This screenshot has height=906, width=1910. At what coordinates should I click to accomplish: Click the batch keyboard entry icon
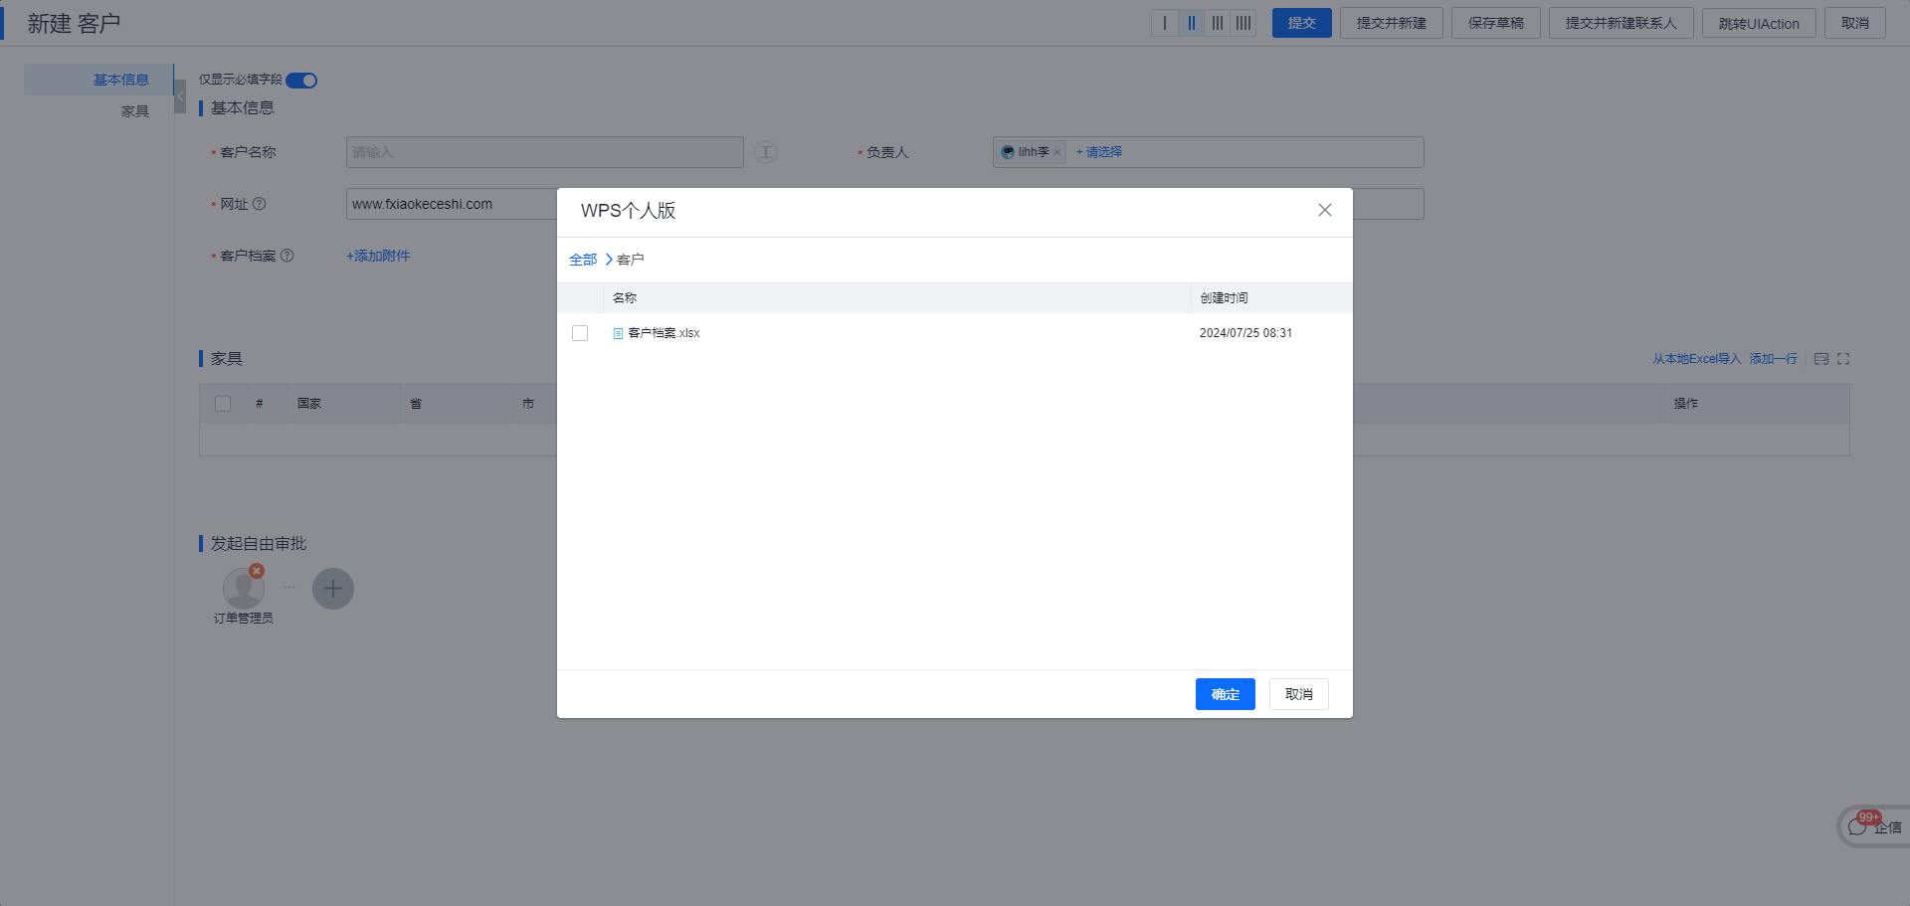tap(1821, 359)
